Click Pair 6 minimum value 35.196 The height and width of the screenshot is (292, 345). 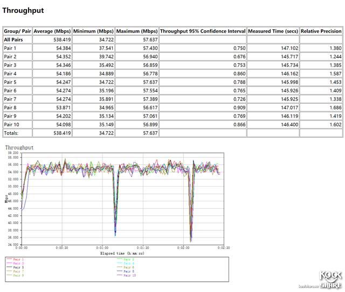click(106, 91)
